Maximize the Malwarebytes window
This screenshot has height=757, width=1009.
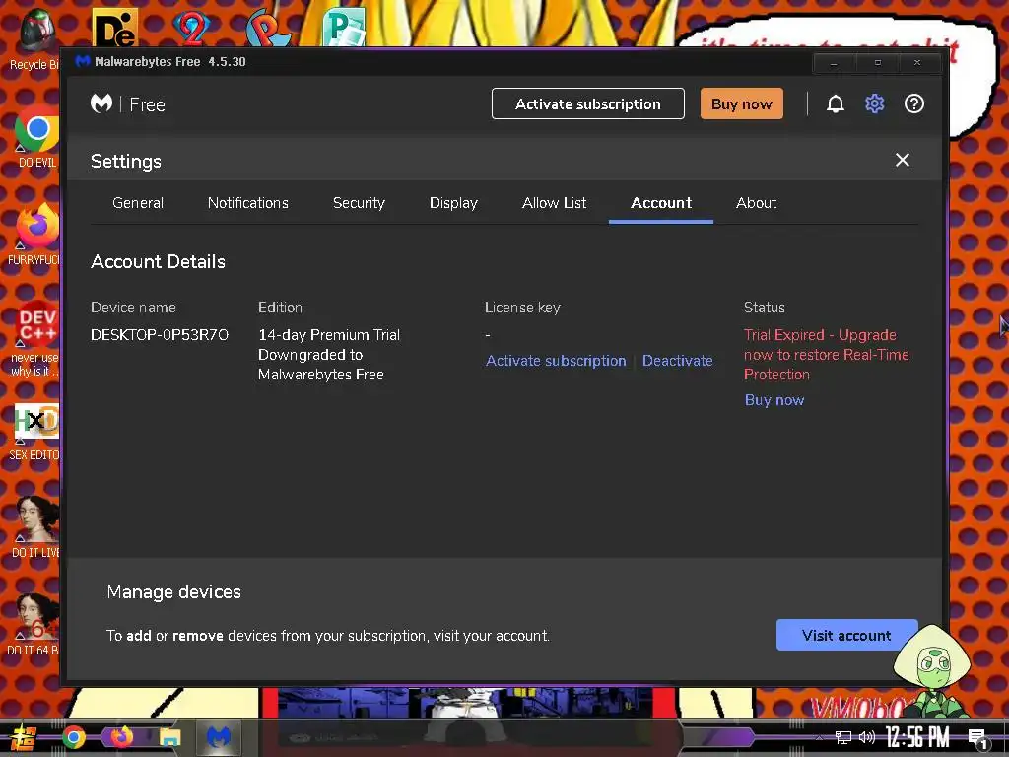point(877,63)
